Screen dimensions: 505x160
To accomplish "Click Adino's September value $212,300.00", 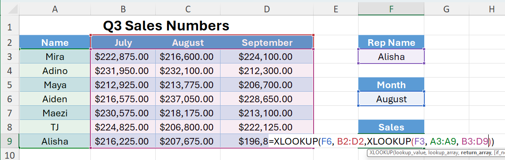I will (x=267, y=71).
